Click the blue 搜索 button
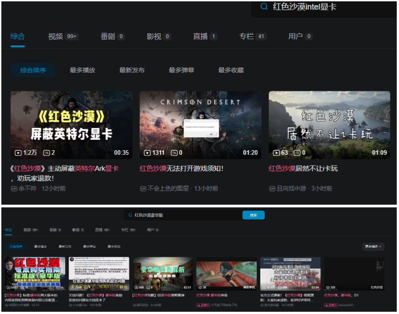399x314 pixels. coord(254,215)
